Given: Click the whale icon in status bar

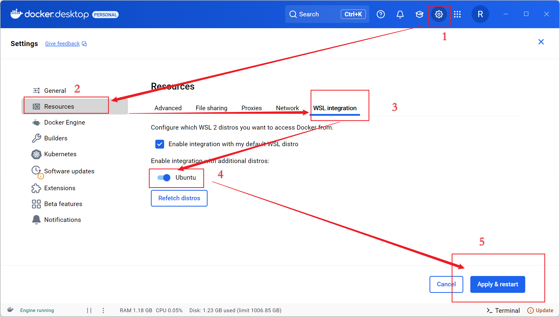Looking at the screenshot, I should click(x=10, y=309).
